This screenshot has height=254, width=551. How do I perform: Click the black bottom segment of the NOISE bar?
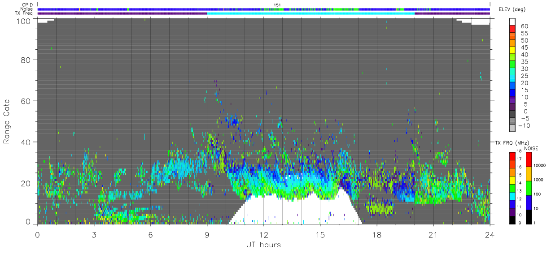pyautogui.click(x=528, y=216)
